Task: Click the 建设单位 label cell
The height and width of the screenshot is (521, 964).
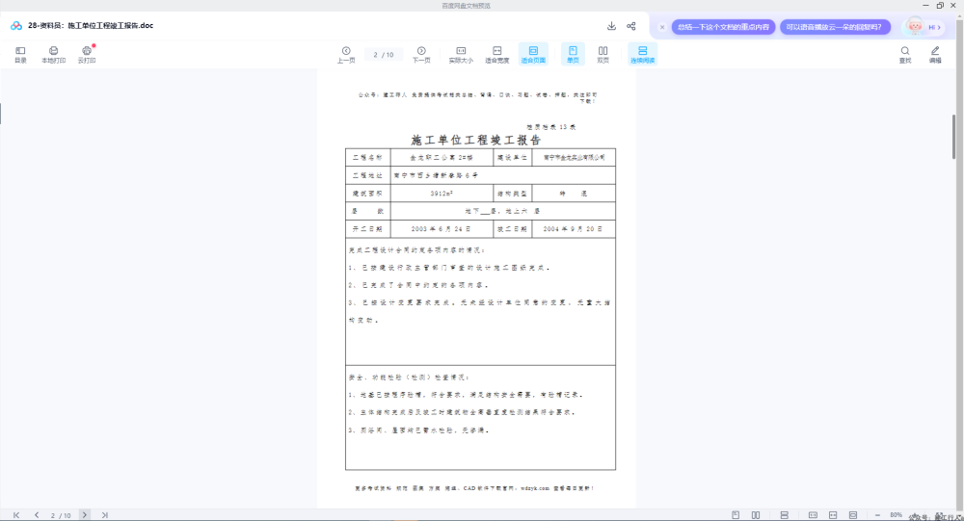Action: [x=512, y=157]
